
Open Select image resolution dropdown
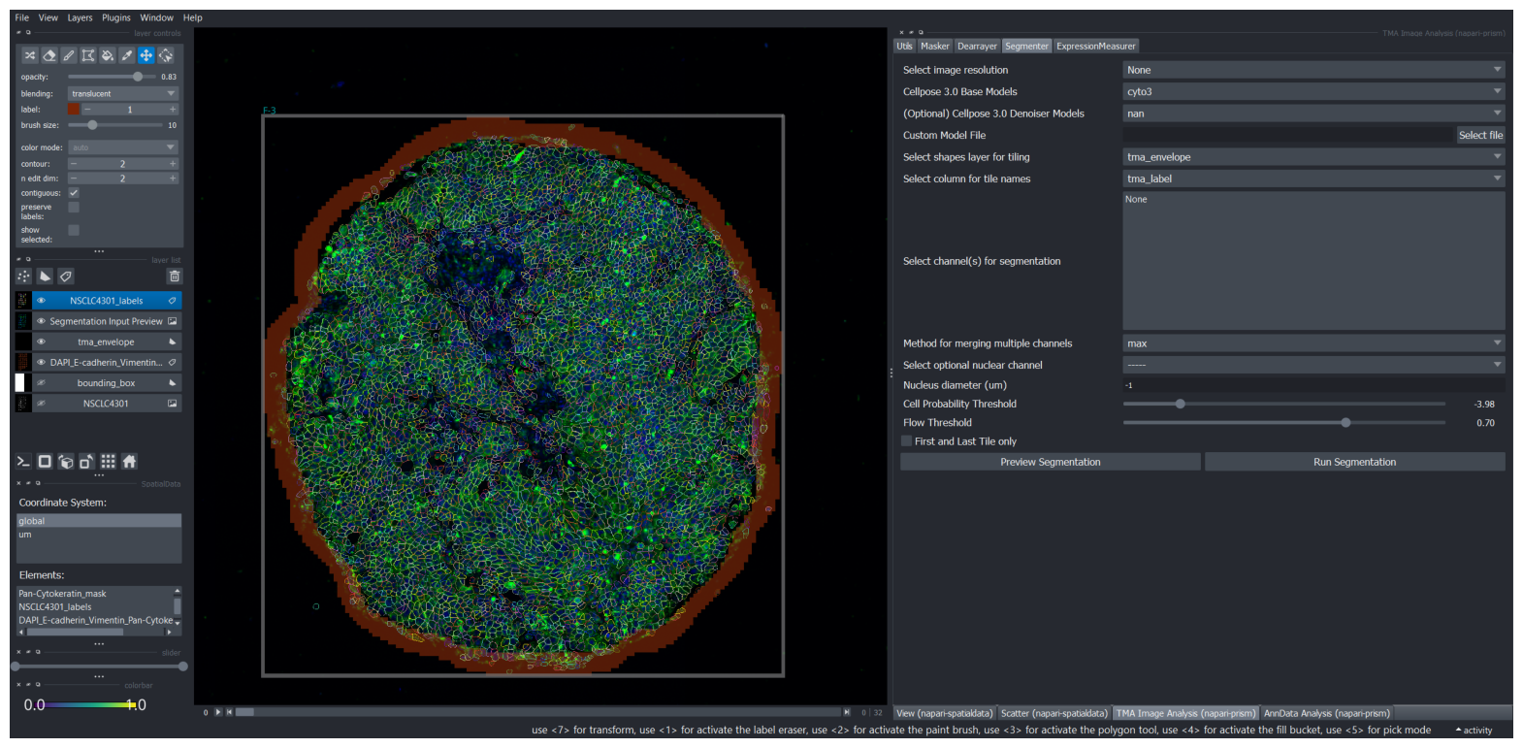[1313, 70]
